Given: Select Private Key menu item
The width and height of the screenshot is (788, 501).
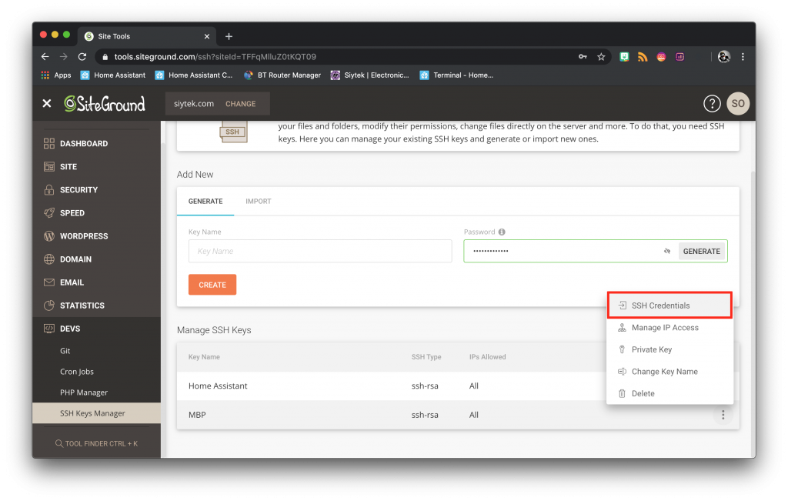Looking at the screenshot, I should pos(669,349).
